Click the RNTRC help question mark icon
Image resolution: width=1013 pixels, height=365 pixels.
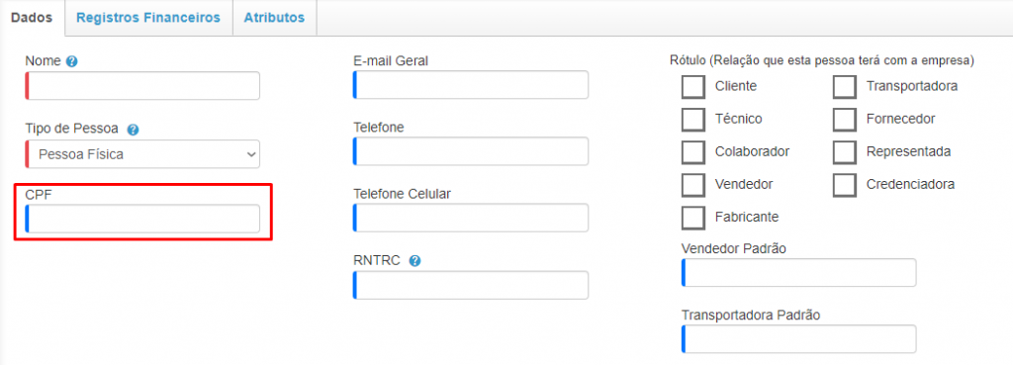pos(414,260)
